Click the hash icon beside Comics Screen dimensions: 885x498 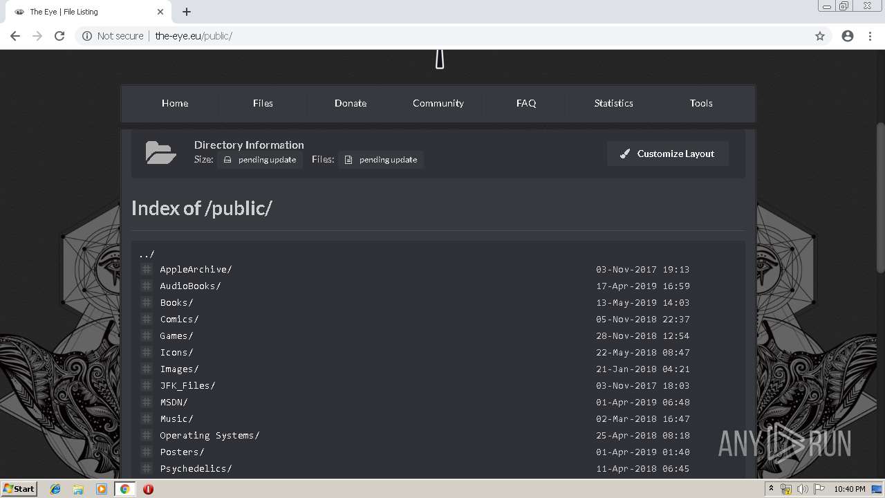[x=147, y=319]
